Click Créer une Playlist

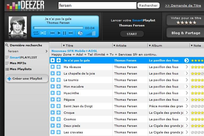(x=27, y=79)
